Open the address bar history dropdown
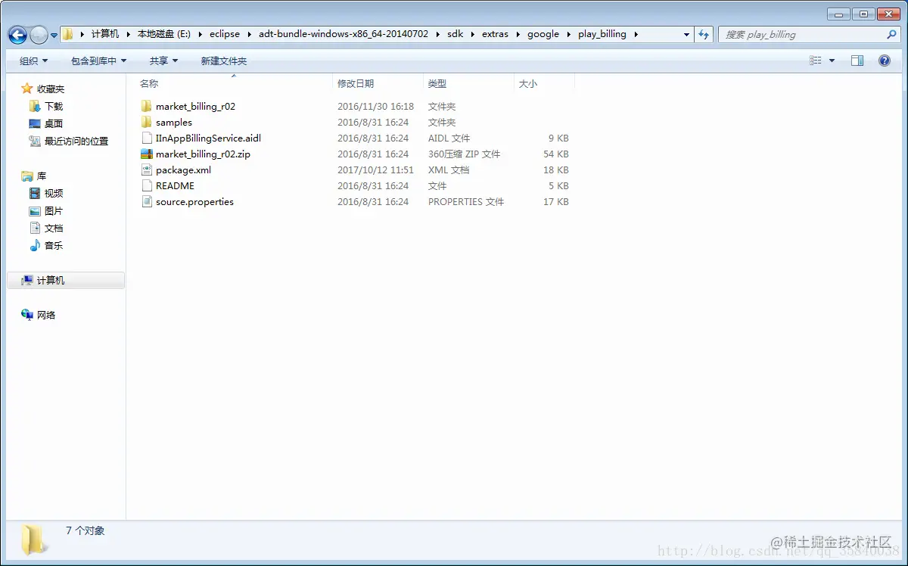Screen dimensions: 908x566 686,34
